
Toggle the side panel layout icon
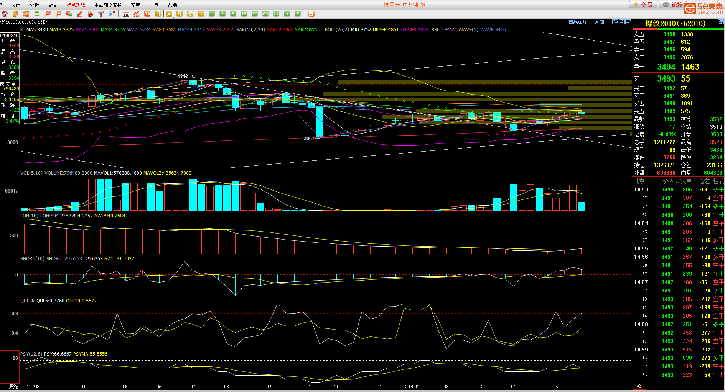click(x=628, y=22)
